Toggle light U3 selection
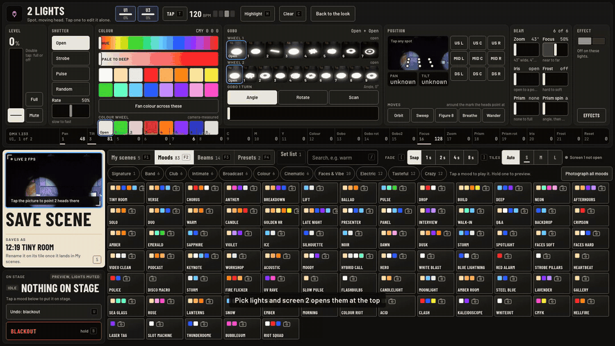Screen dimensions: 615x346 [148, 13]
